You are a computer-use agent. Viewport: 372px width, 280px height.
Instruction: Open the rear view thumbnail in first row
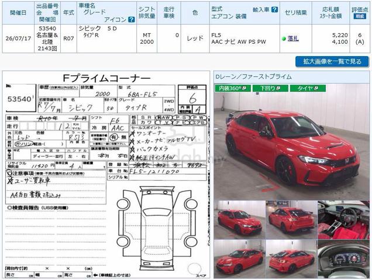(291, 220)
